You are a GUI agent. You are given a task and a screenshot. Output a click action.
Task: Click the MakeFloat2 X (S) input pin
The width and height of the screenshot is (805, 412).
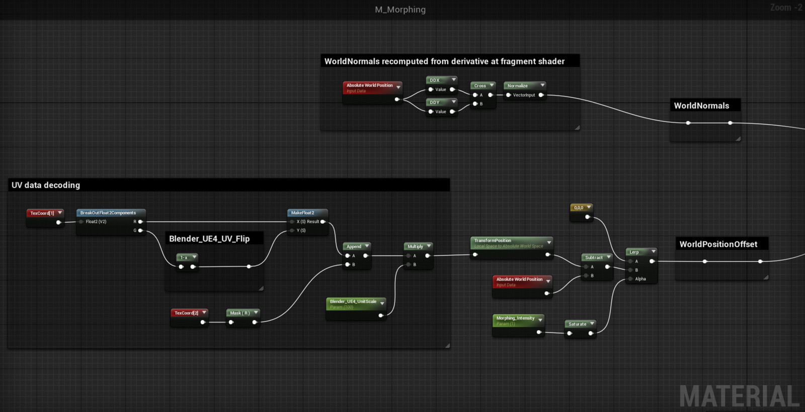[x=292, y=222]
